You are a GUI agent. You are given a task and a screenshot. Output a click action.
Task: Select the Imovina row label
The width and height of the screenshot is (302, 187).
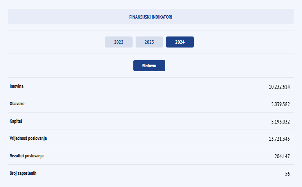click(x=17, y=86)
